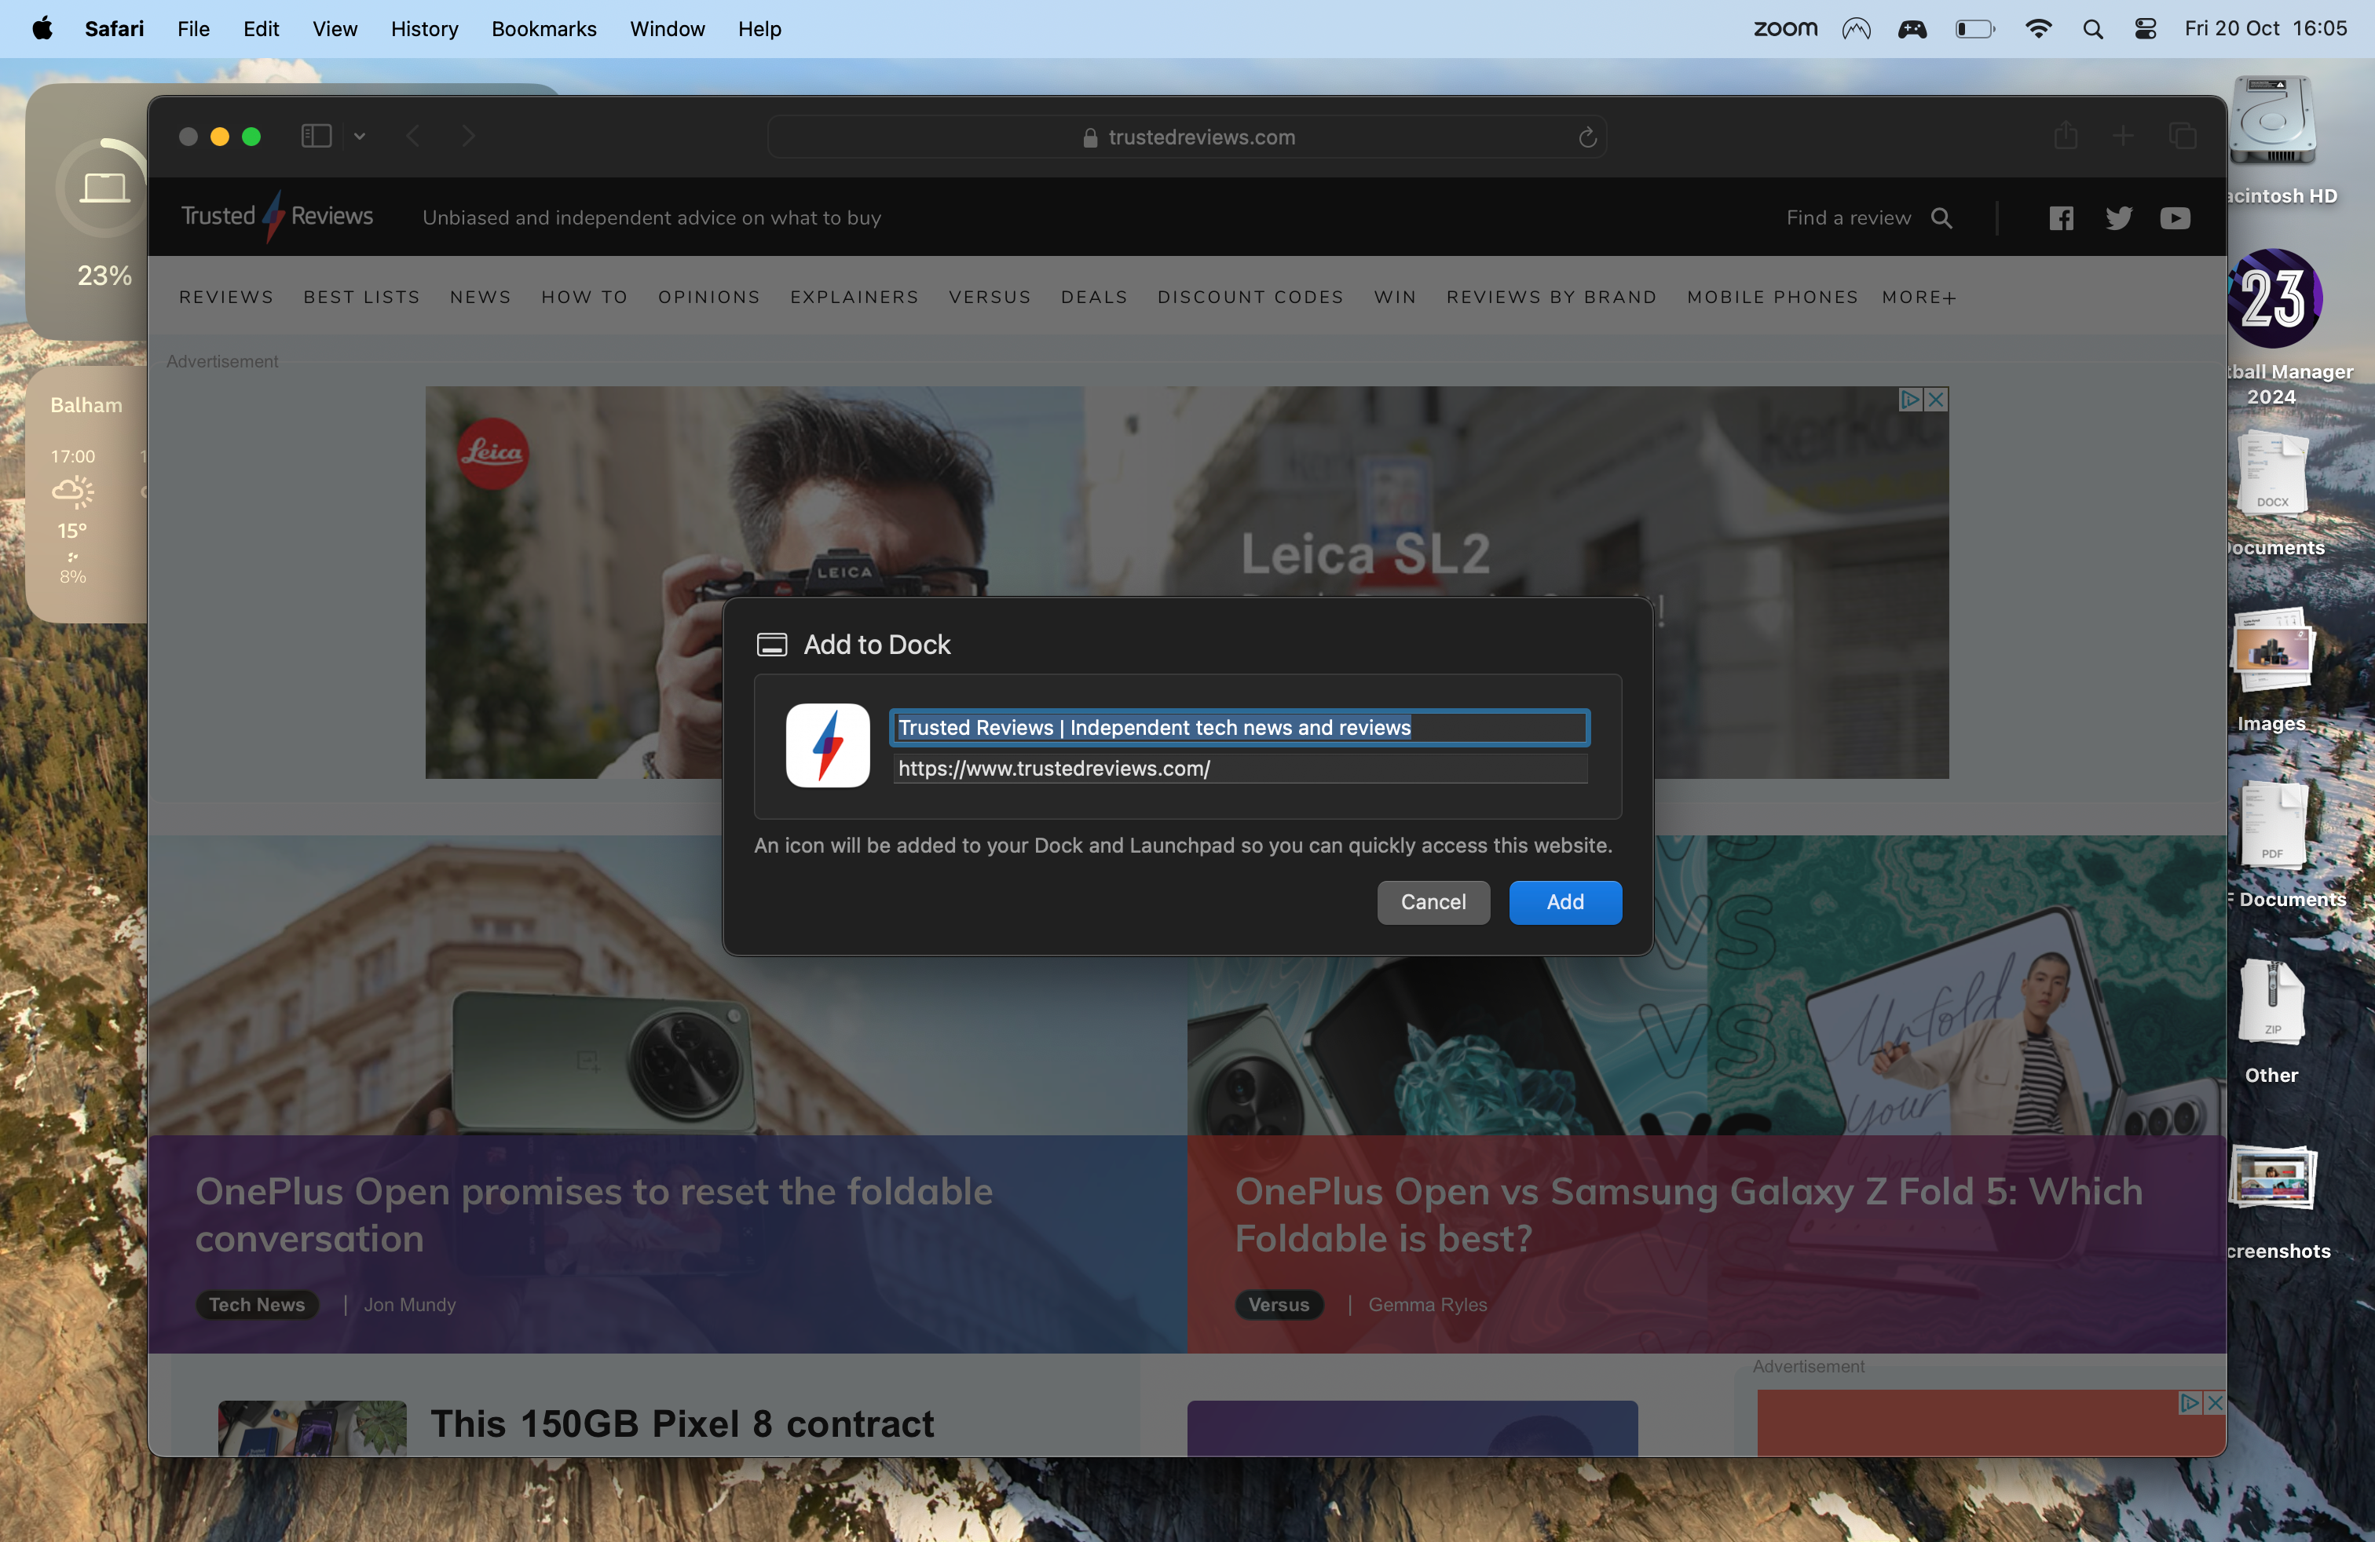The width and height of the screenshot is (2375, 1542).
Task: Click the Add button in dialog
Action: pyautogui.click(x=1564, y=901)
